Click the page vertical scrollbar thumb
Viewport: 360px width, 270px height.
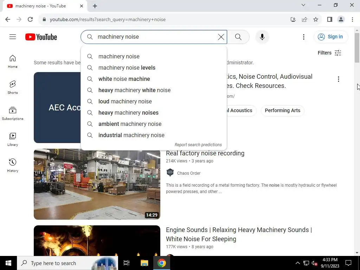click(357, 47)
